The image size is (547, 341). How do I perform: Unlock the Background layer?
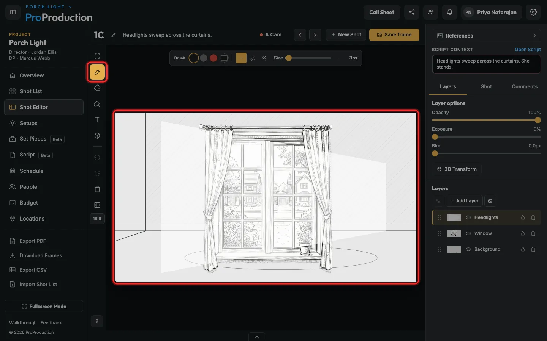click(x=523, y=249)
